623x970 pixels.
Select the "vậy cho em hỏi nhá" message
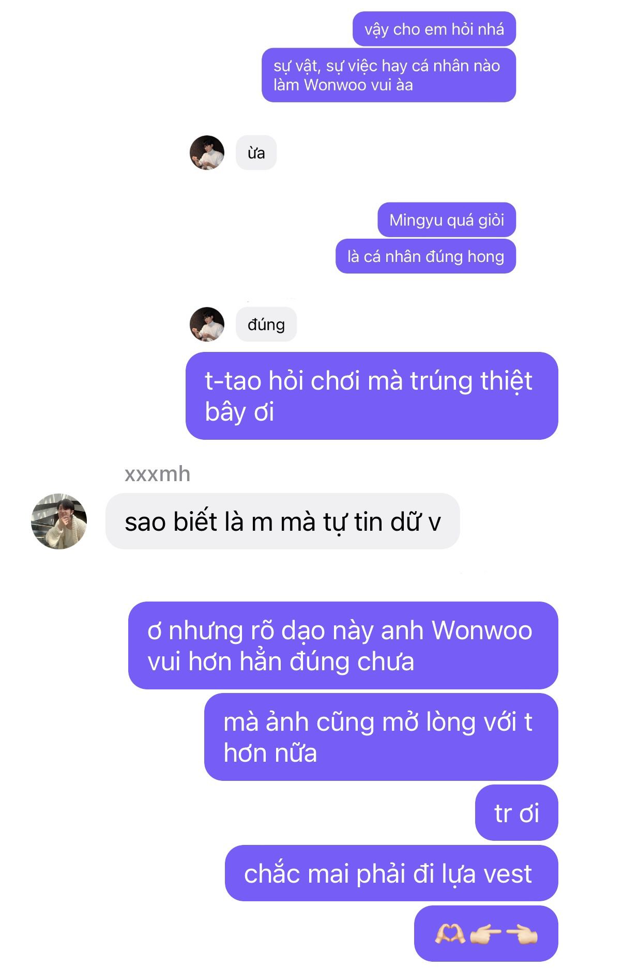tap(434, 29)
